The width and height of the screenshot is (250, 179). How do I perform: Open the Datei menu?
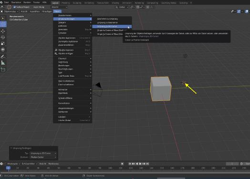(x=6, y=2)
